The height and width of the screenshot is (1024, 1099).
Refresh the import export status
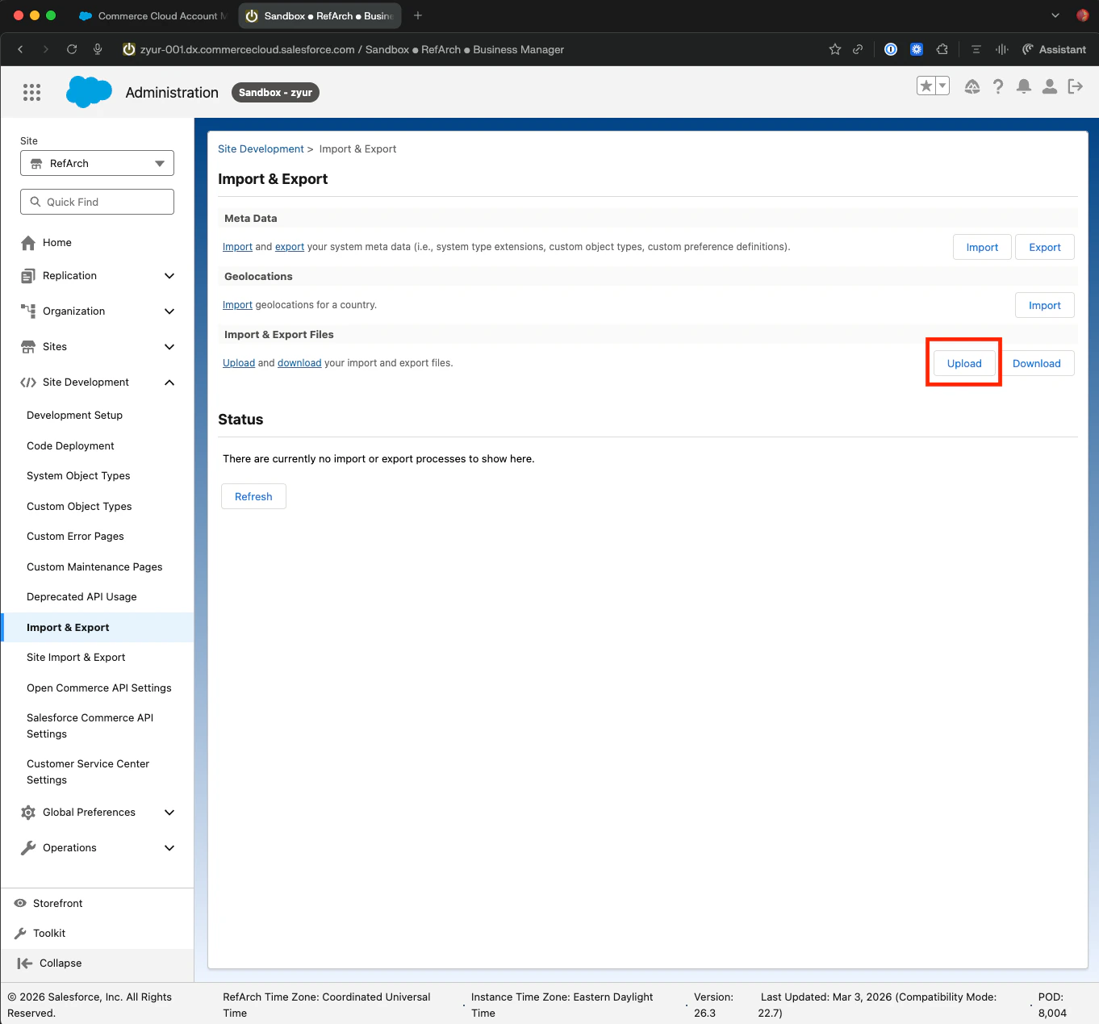click(253, 497)
